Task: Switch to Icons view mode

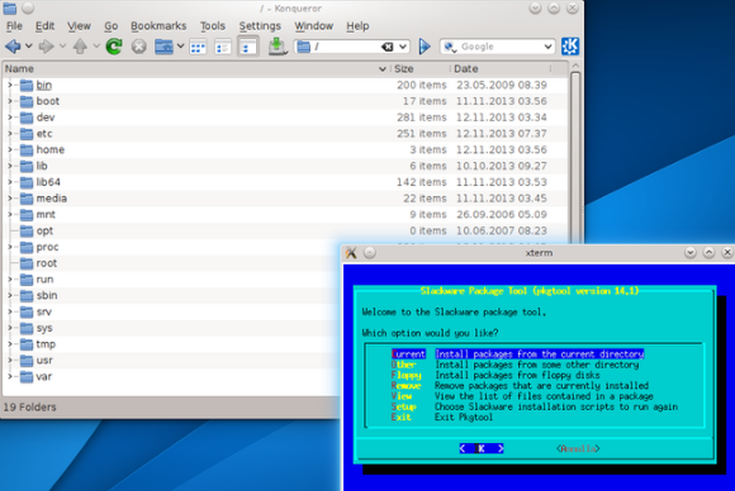Action: pyautogui.click(x=198, y=47)
